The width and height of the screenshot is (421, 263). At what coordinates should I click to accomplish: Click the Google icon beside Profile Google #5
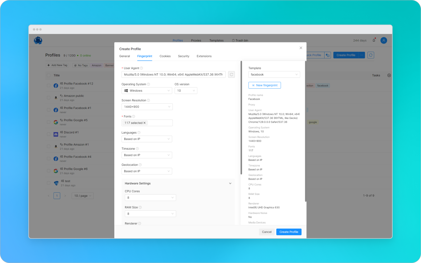[56, 122]
